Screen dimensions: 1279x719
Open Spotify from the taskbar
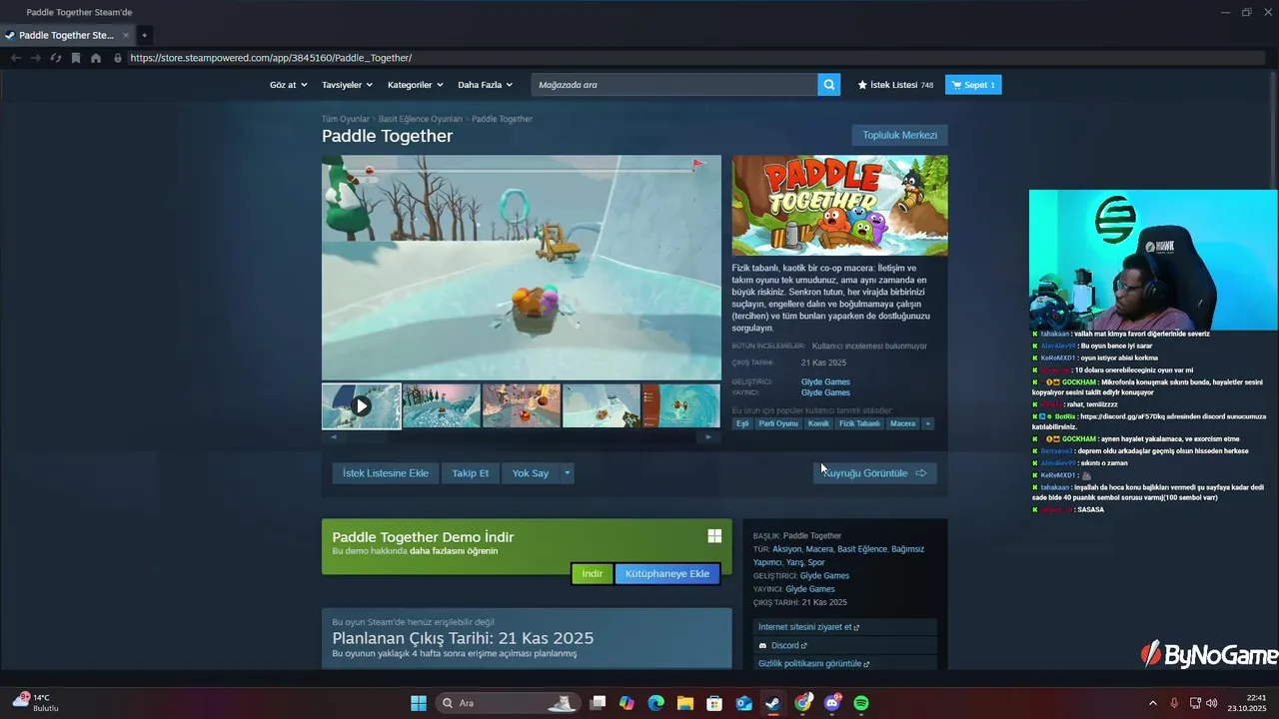click(861, 703)
